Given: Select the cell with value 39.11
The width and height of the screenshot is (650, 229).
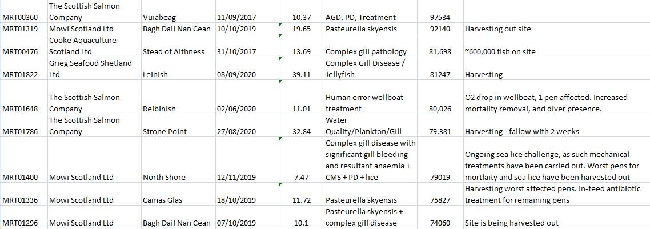Looking at the screenshot, I should pyautogui.click(x=301, y=74).
